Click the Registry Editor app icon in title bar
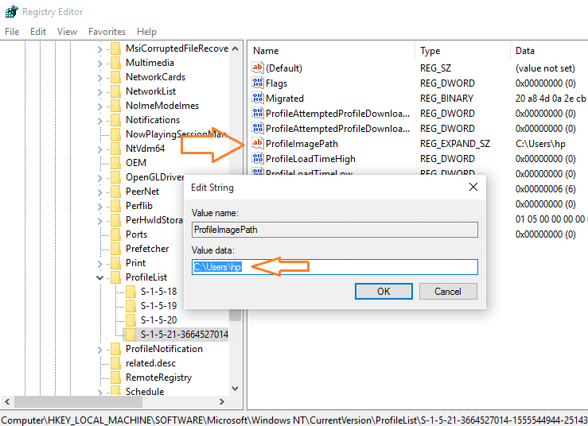Screen dimensions: 588x426 [11, 12]
